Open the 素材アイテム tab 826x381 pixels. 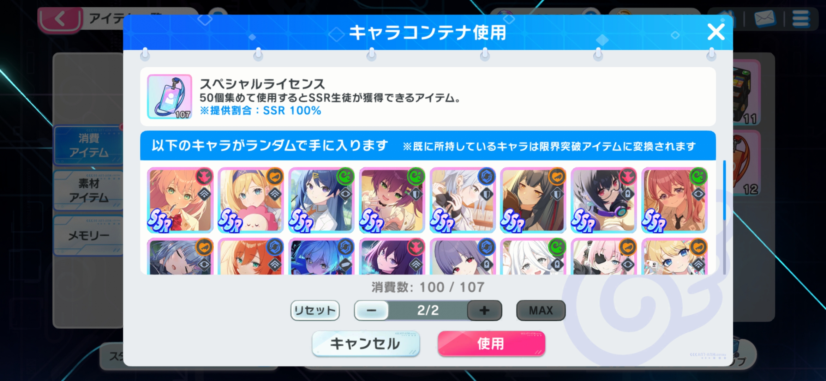88,190
